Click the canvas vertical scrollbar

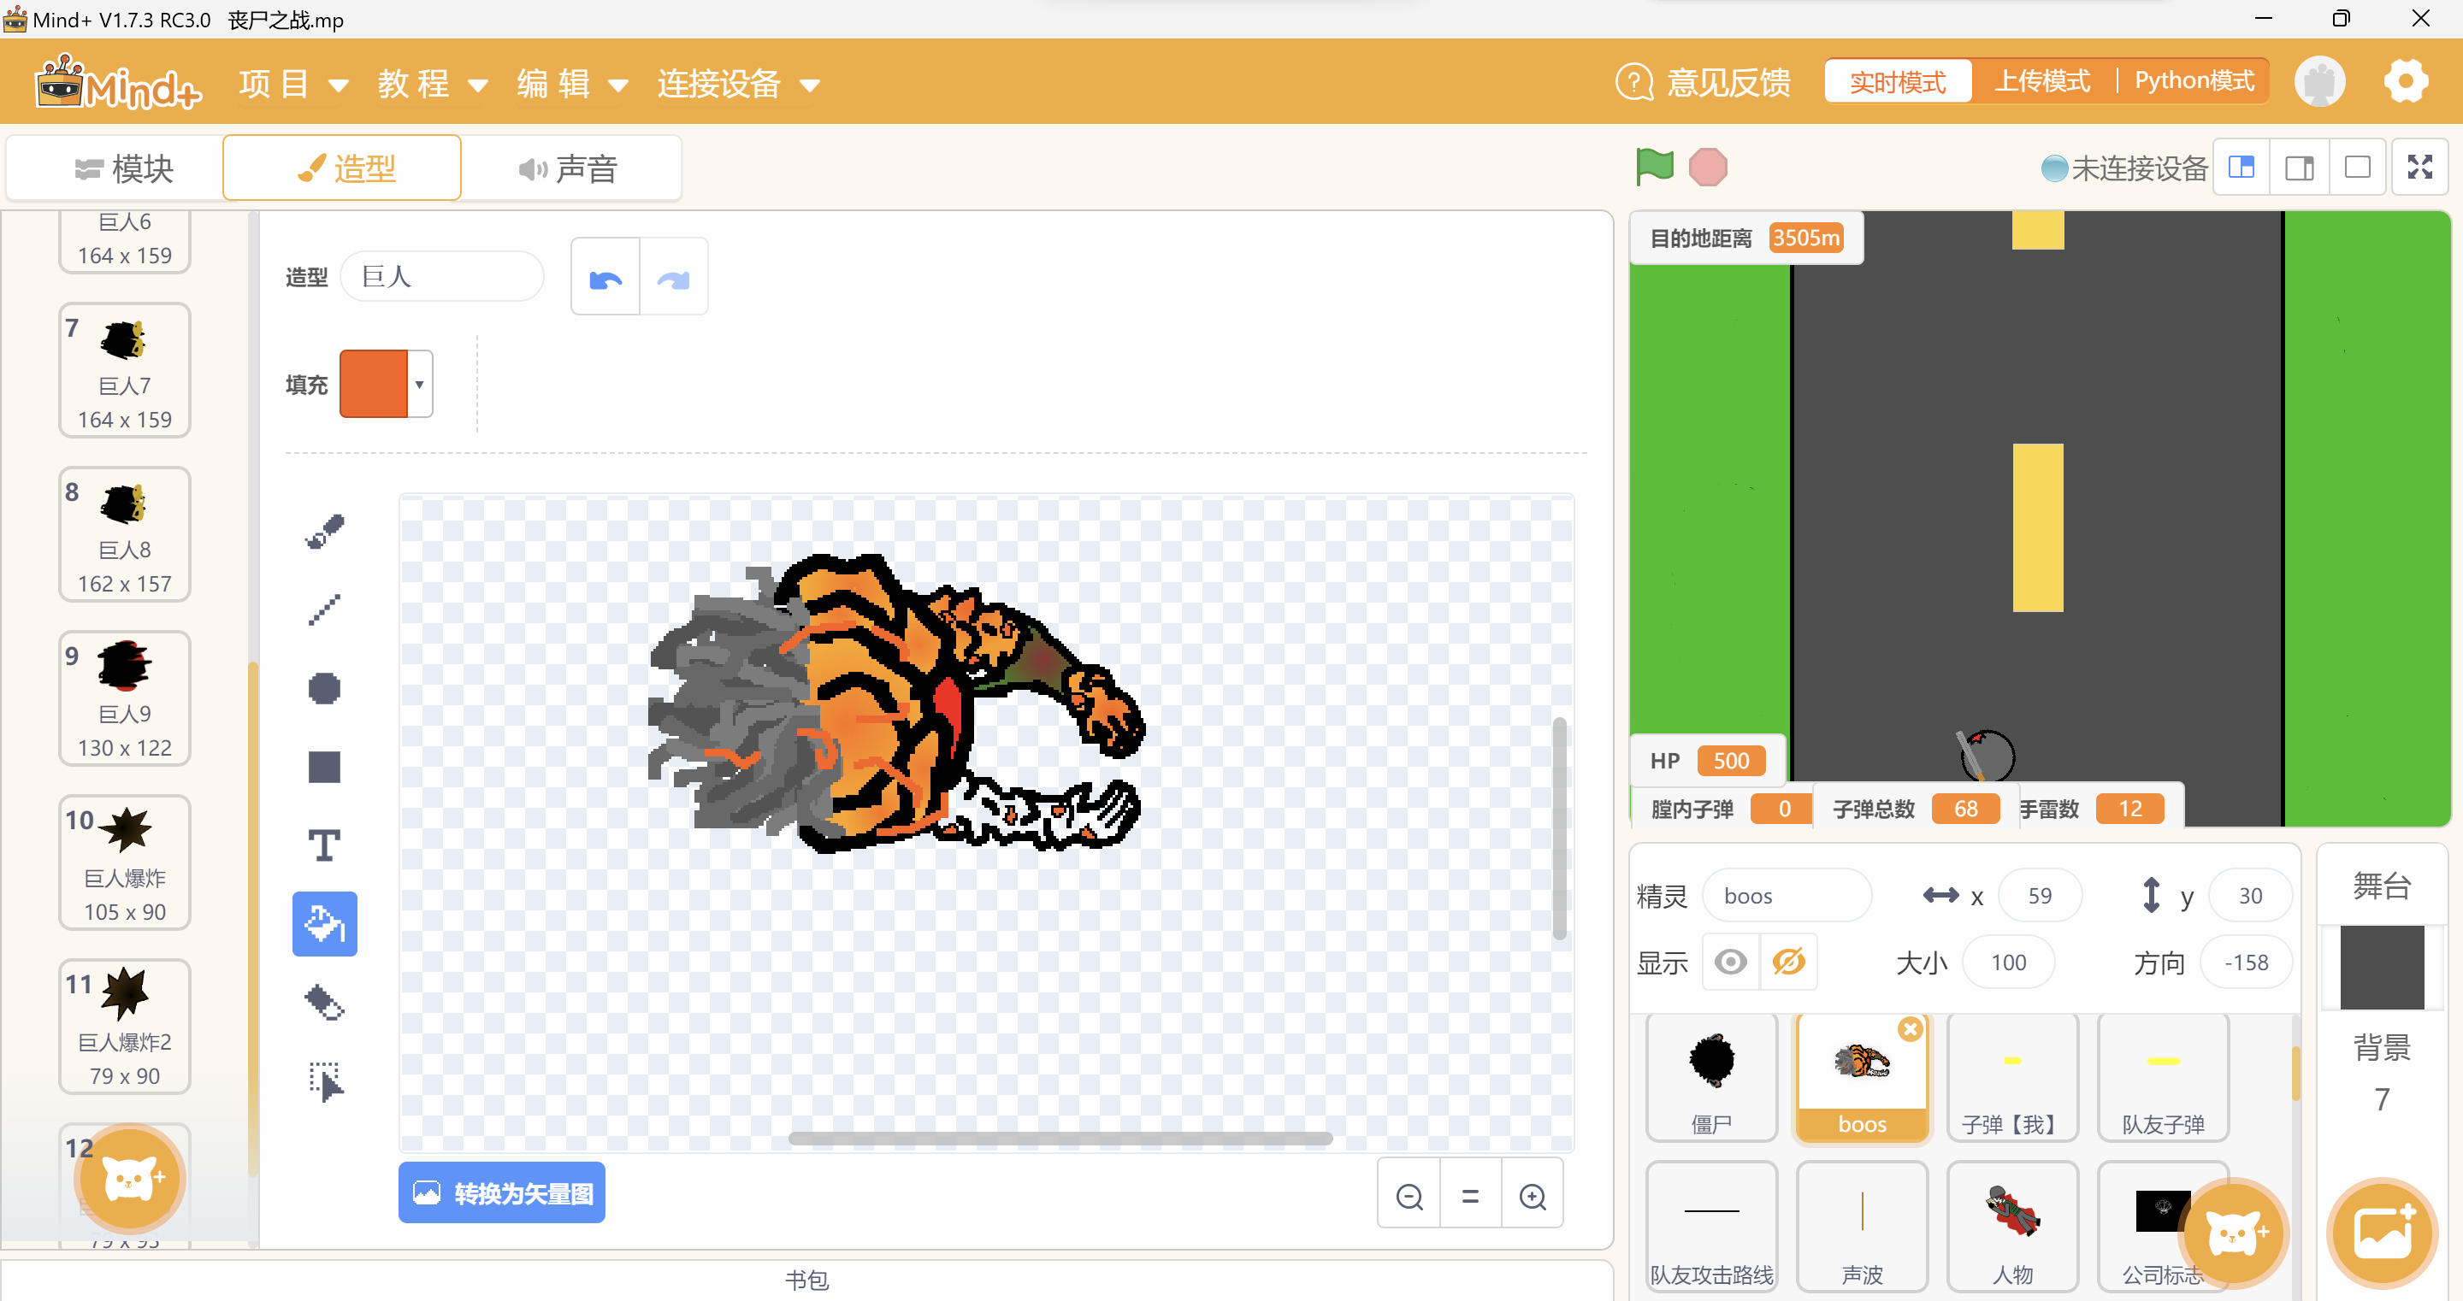coord(1559,827)
